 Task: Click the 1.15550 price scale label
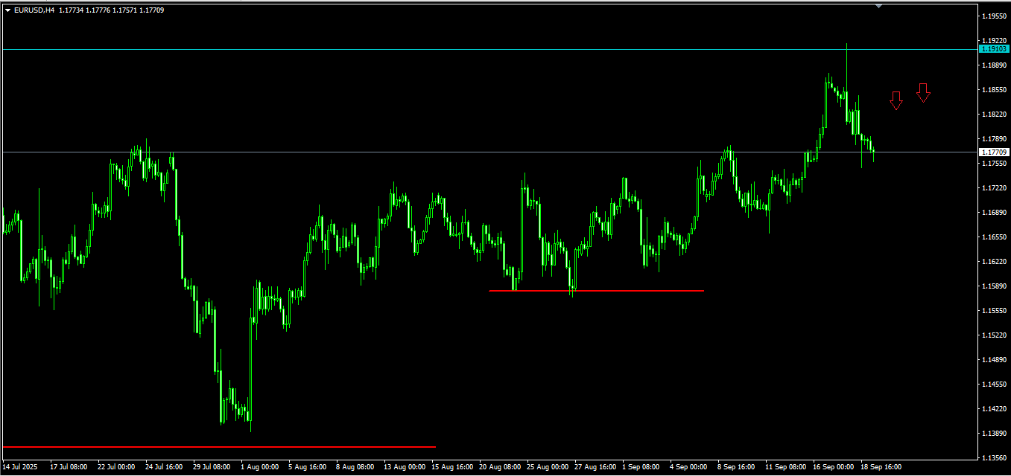994,310
